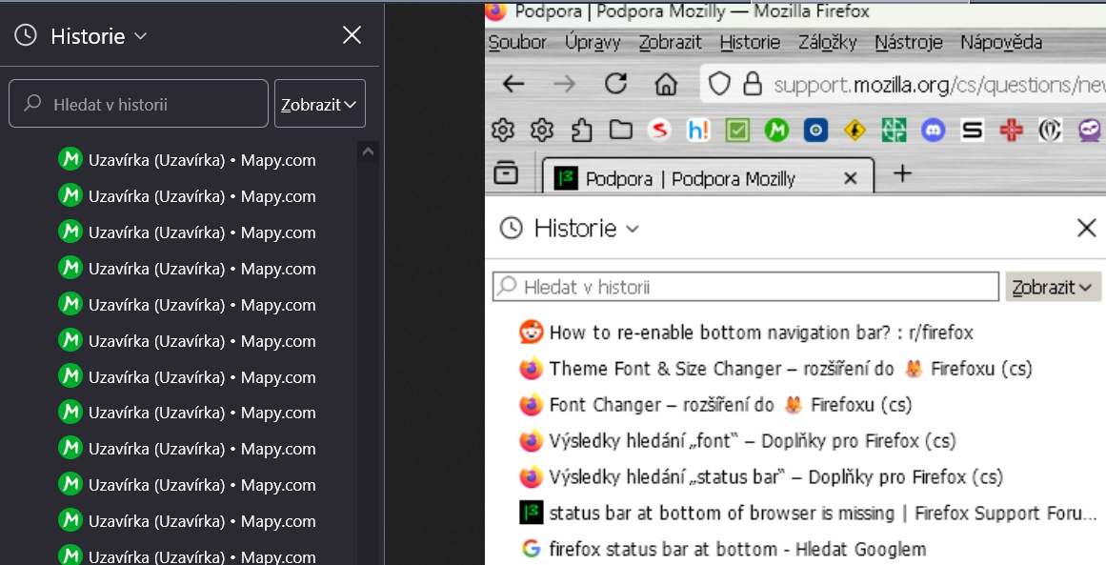
Task: Click the Hledat v historii field, light sidebar
Action: point(746,287)
